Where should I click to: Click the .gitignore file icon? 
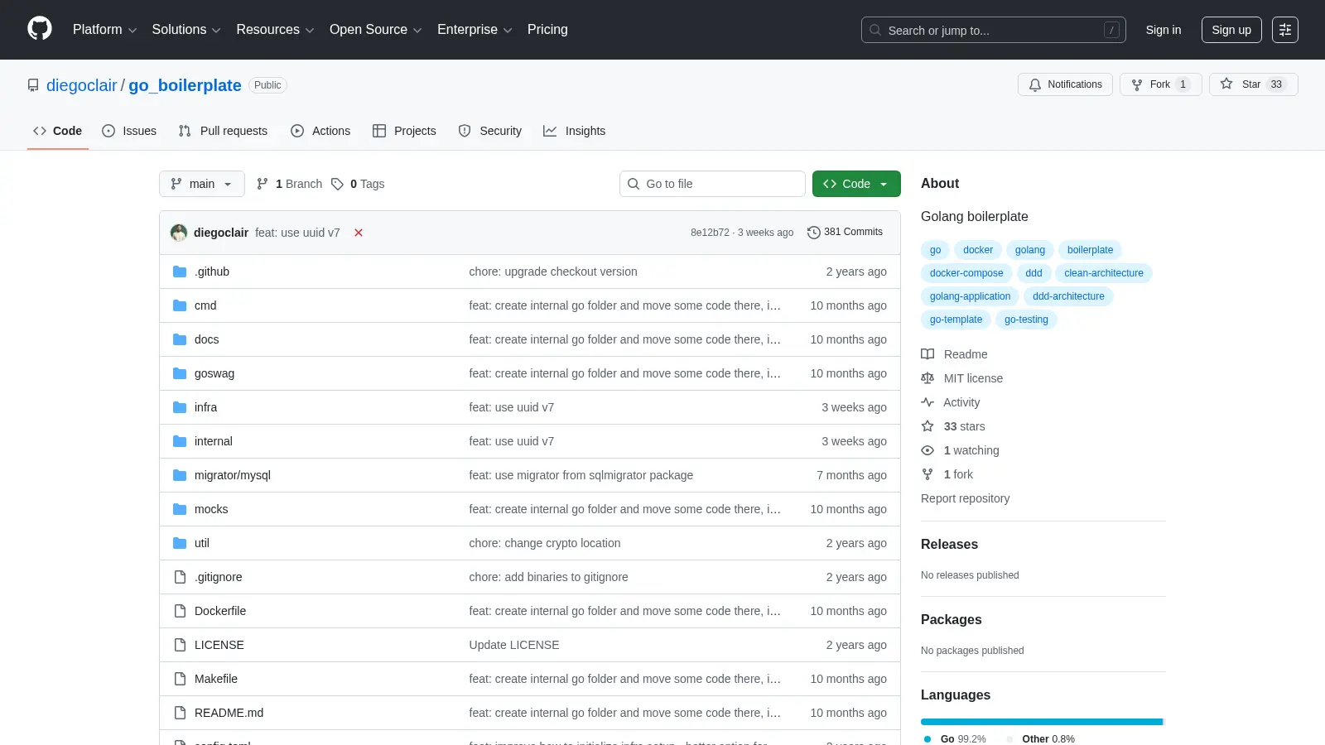pos(180,577)
